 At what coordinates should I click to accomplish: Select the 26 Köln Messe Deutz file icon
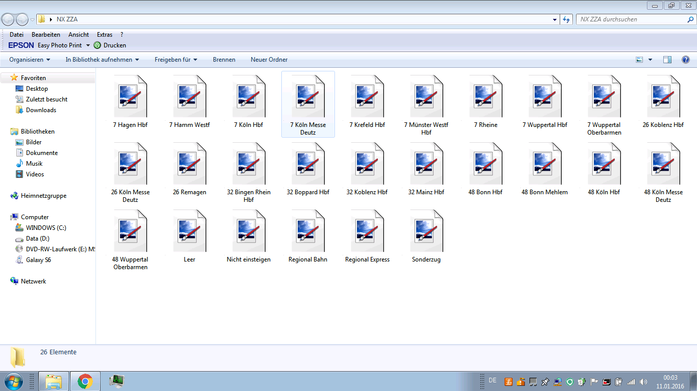pos(130,164)
